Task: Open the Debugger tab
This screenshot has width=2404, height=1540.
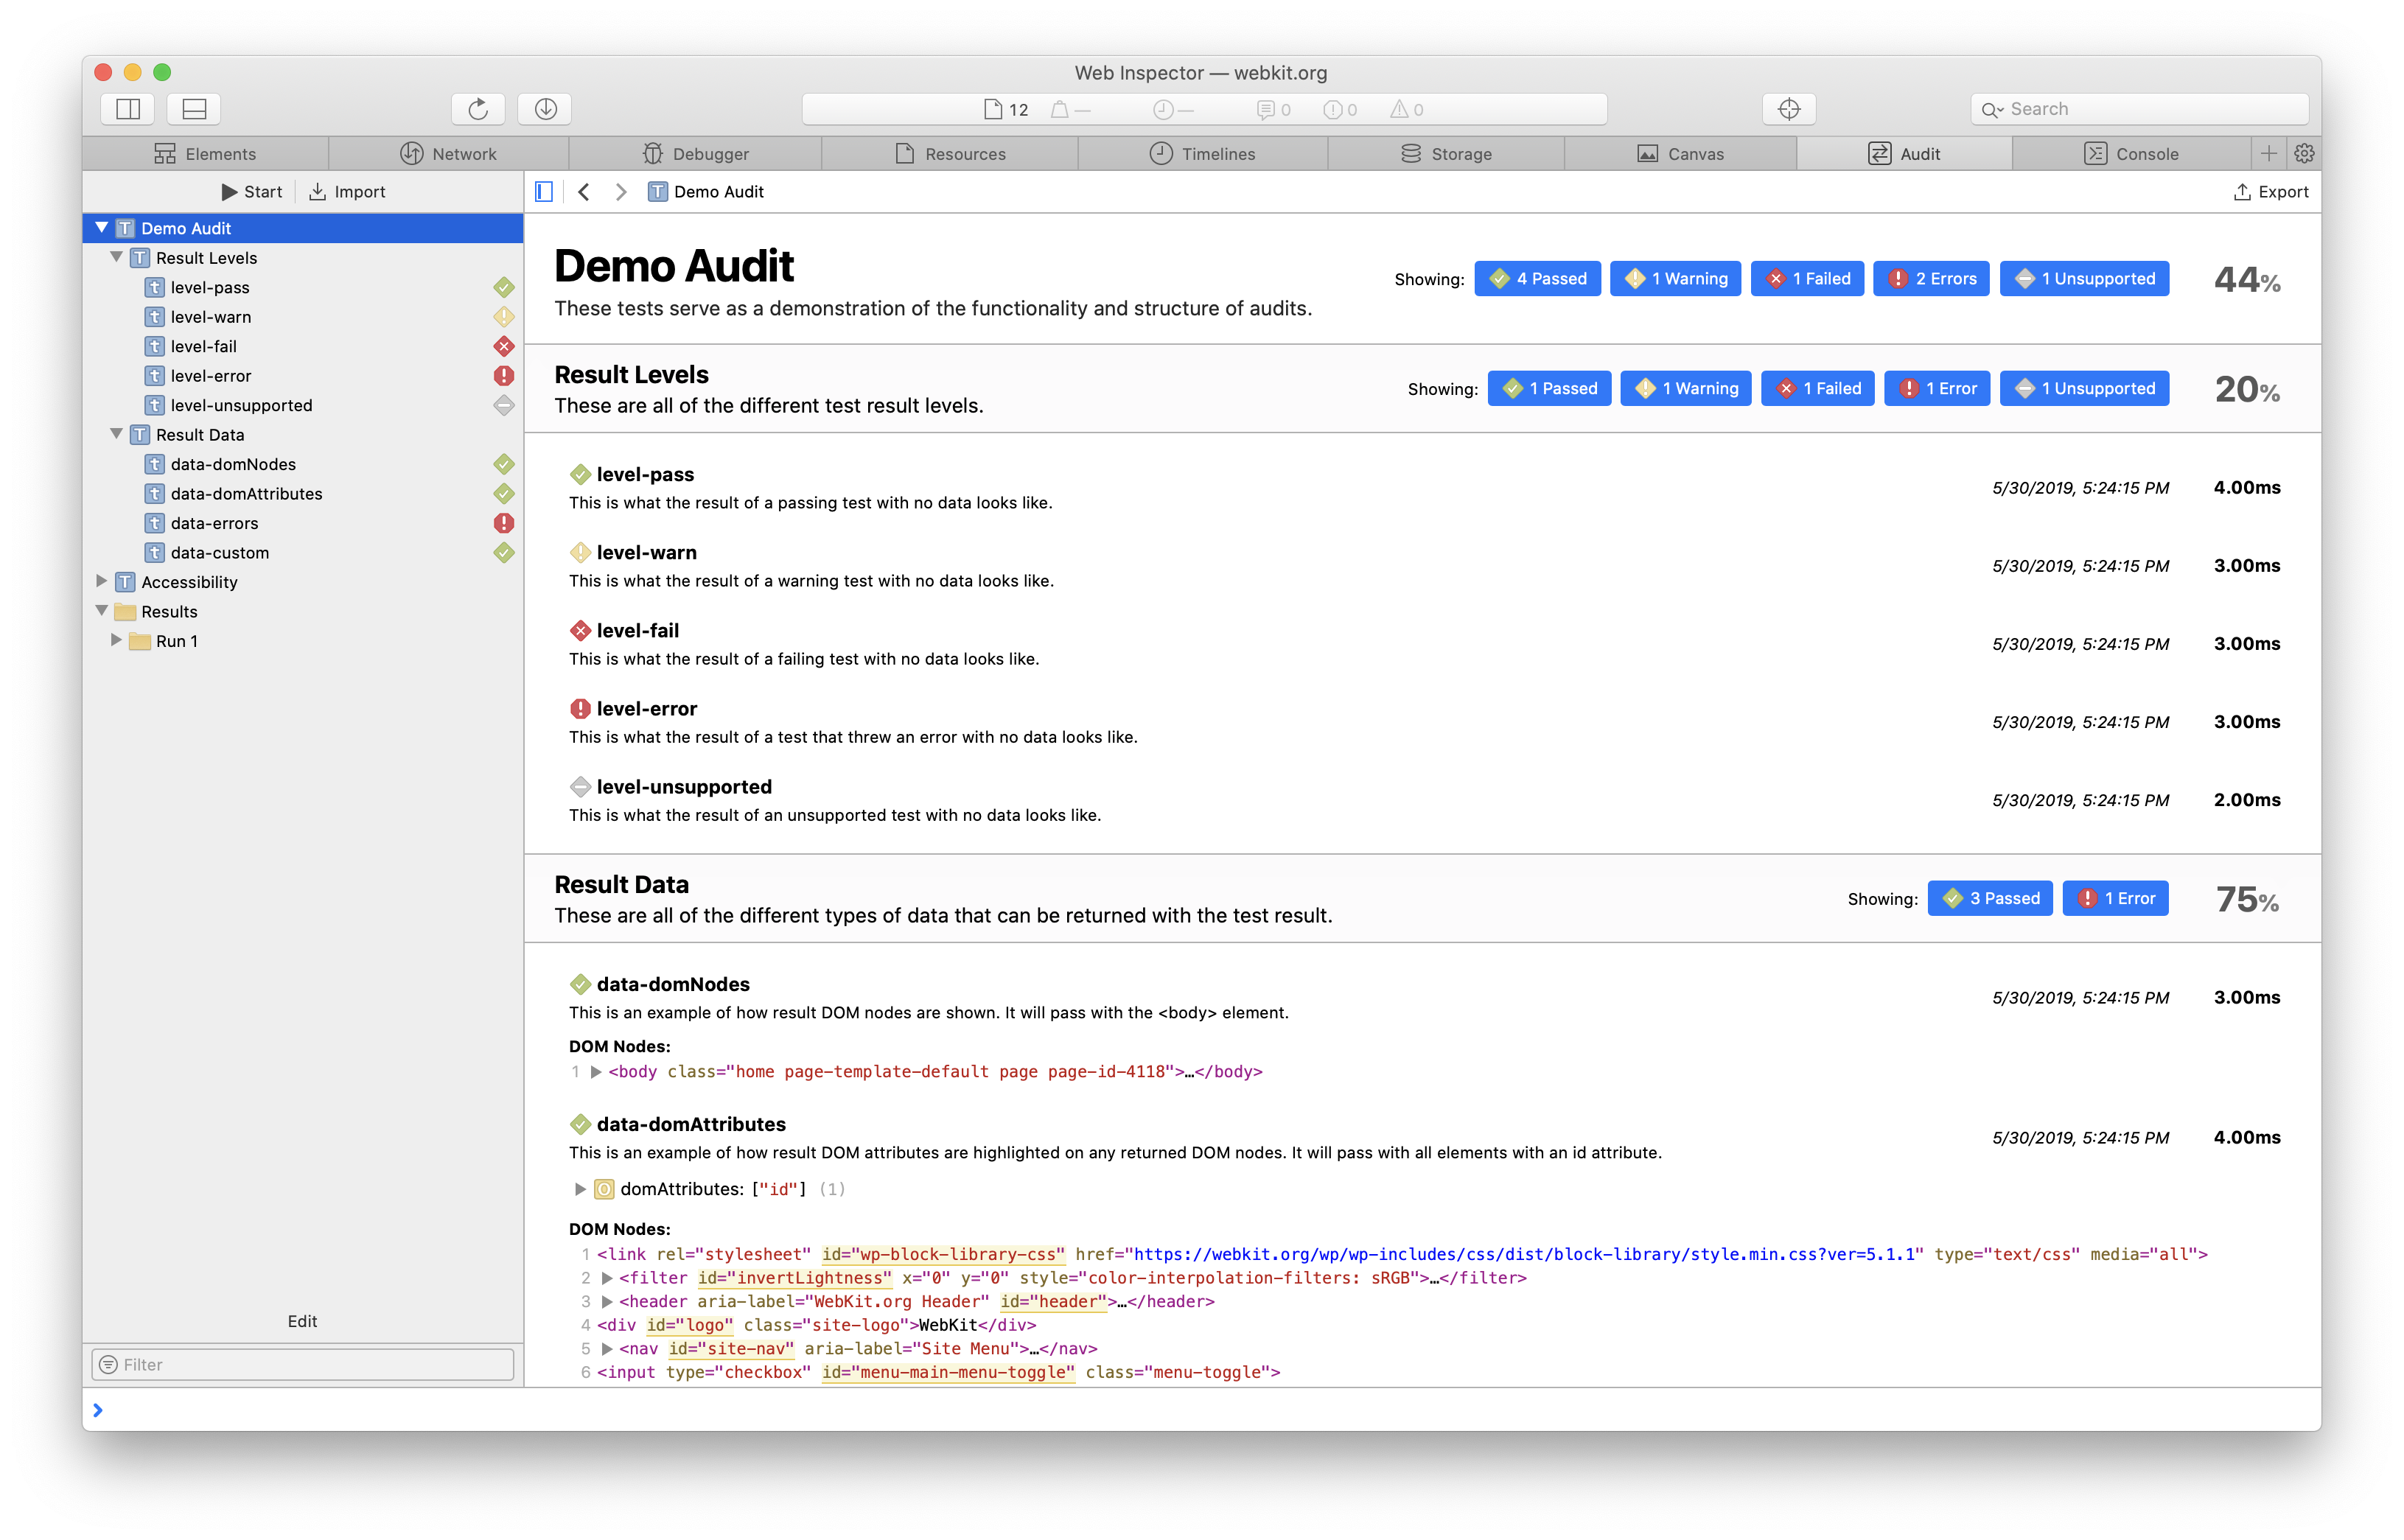Action: [695, 153]
